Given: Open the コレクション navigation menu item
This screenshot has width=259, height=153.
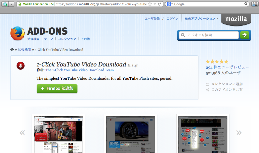Looking at the screenshot, I should click(x=67, y=39).
